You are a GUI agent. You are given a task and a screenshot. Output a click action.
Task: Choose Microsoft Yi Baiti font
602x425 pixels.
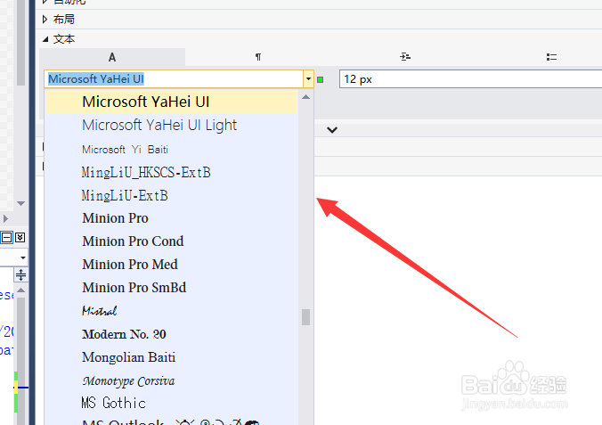tap(172, 149)
